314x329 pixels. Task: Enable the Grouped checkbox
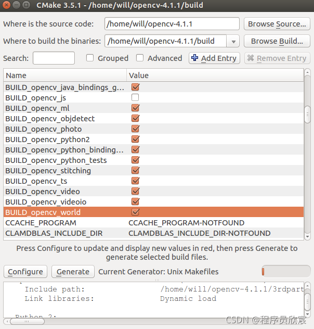(x=90, y=58)
